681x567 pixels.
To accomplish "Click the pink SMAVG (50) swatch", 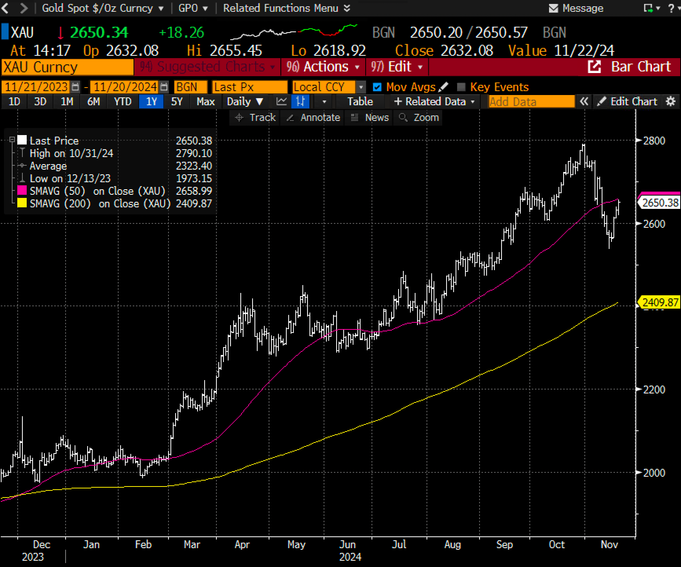I will pos(22,191).
